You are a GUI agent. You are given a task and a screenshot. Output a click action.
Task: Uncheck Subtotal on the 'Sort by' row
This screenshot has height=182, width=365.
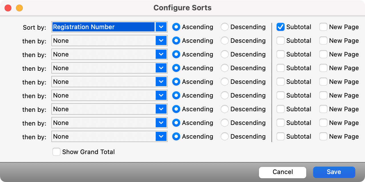(x=281, y=27)
